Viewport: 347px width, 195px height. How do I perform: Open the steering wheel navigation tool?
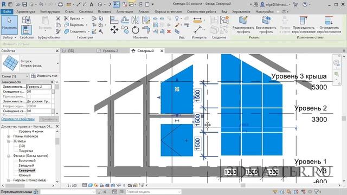[336, 63]
